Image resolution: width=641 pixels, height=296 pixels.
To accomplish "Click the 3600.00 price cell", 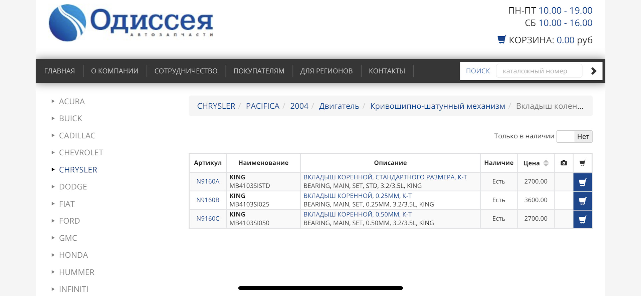I will pyautogui.click(x=536, y=200).
